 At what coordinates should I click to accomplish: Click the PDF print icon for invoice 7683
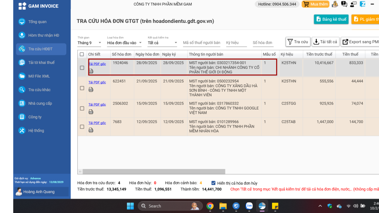[91, 130]
